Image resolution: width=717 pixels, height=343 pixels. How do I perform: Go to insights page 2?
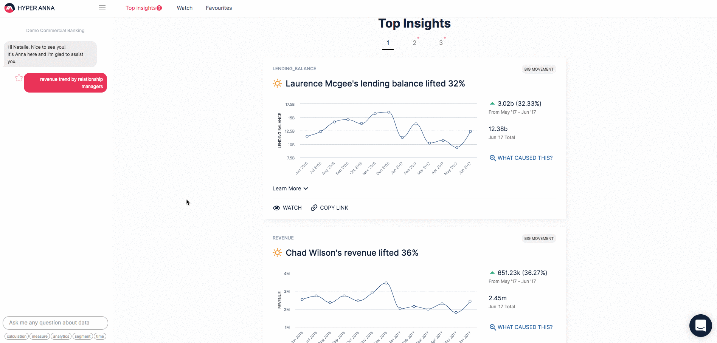click(414, 43)
